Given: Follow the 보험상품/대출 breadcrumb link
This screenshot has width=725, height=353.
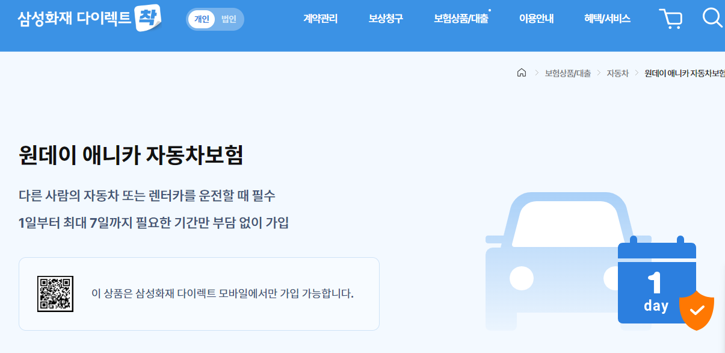Looking at the screenshot, I should click(x=568, y=73).
